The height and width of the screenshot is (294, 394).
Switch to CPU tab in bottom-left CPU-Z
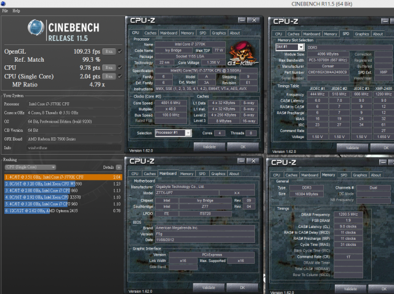point(135,174)
